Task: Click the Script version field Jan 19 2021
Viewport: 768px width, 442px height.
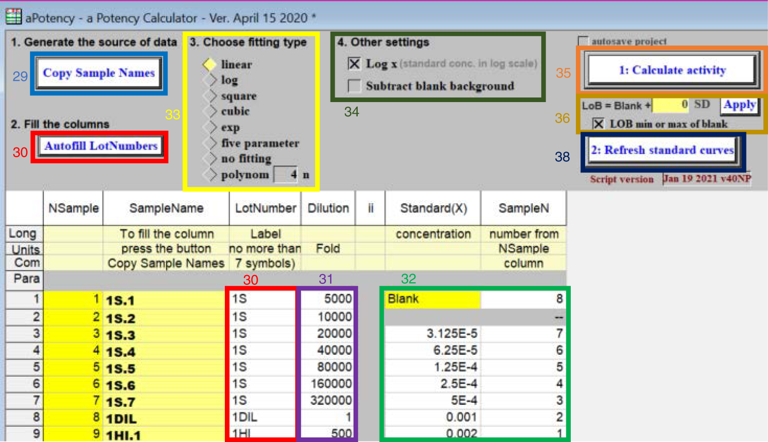Action: click(x=707, y=179)
